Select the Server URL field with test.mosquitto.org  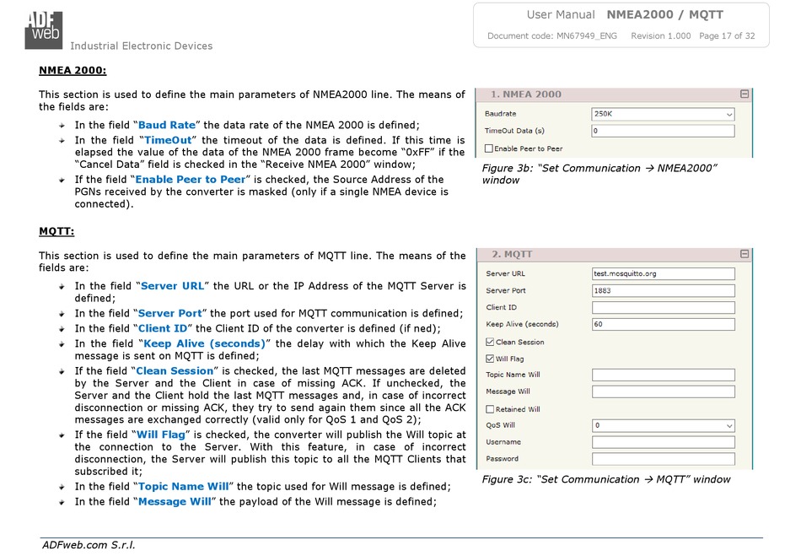click(x=663, y=273)
